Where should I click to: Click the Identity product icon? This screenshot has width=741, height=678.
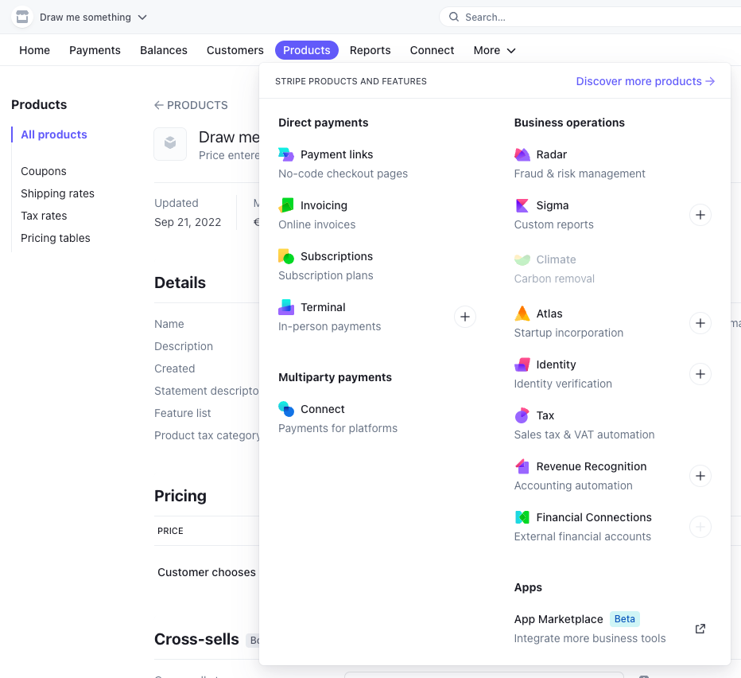point(522,364)
